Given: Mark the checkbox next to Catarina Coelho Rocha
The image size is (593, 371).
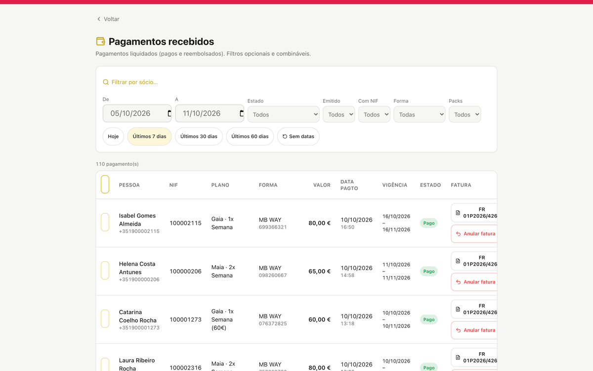Looking at the screenshot, I should (x=105, y=319).
